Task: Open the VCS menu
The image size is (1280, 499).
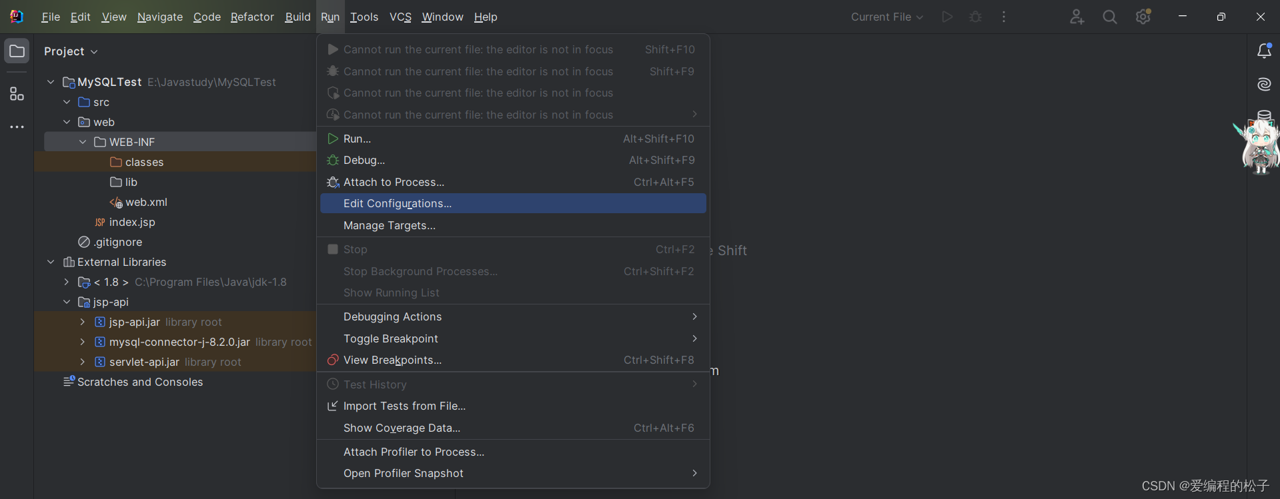Action: click(400, 17)
